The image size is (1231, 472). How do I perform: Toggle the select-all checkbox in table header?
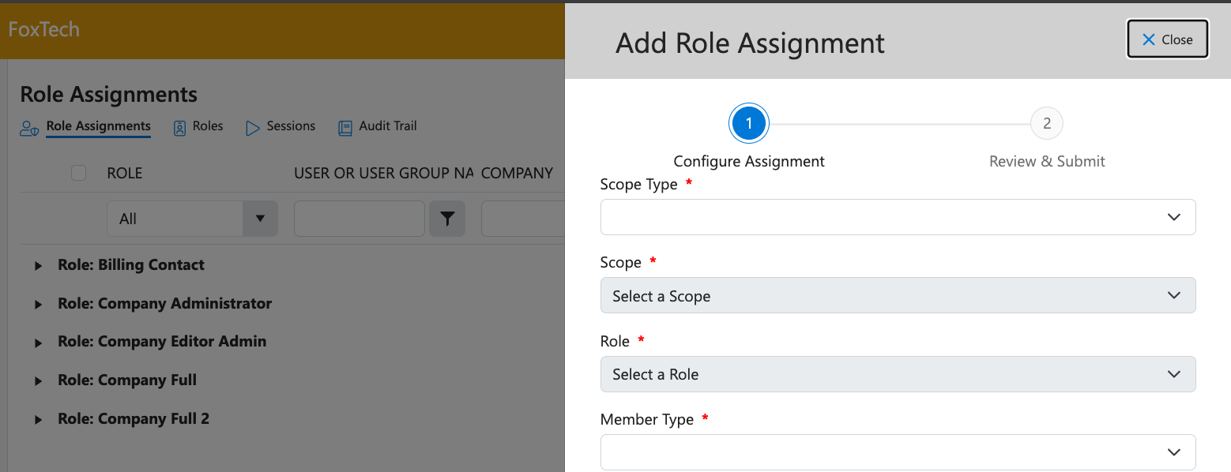pos(78,173)
